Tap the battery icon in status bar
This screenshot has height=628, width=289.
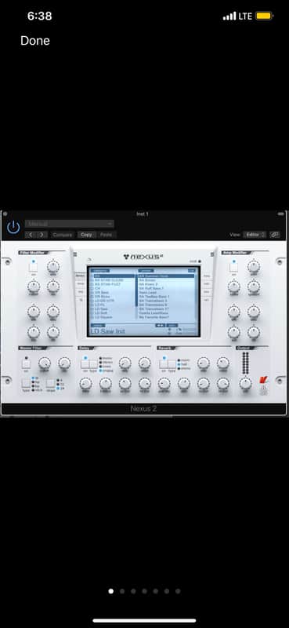pyautogui.click(x=264, y=16)
